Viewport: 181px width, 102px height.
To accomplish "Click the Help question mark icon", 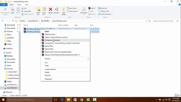I will point(179,5).
